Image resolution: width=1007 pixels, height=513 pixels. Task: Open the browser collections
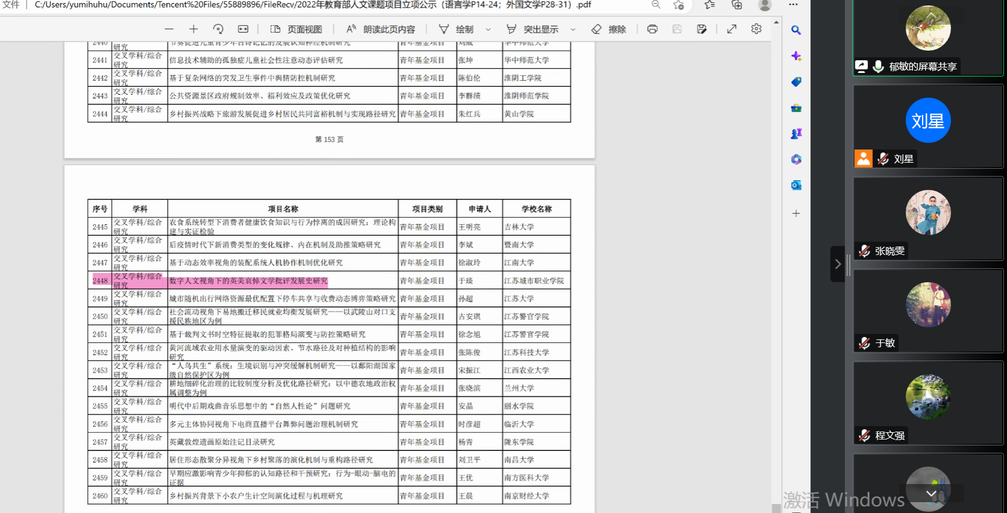(737, 5)
